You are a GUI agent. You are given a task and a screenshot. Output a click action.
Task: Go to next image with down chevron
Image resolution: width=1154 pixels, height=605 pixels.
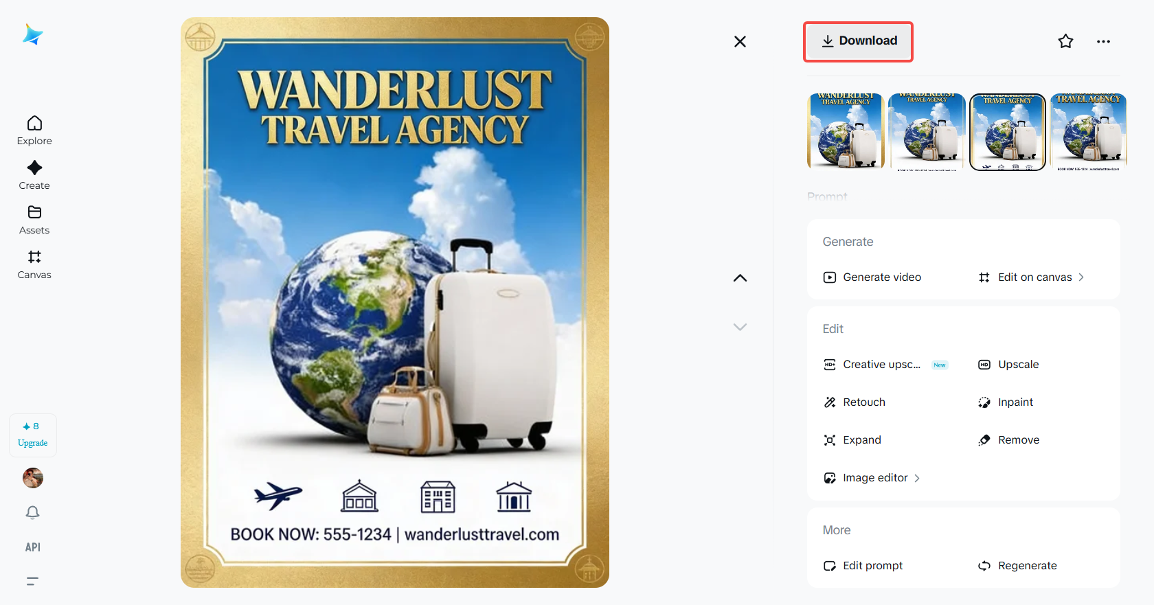click(x=740, y=327)
